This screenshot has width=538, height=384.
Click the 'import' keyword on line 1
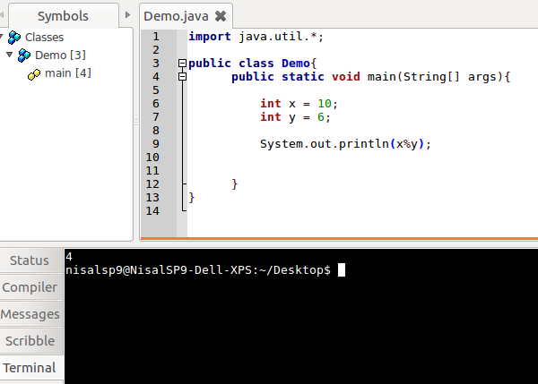click(x=210, y=37)
